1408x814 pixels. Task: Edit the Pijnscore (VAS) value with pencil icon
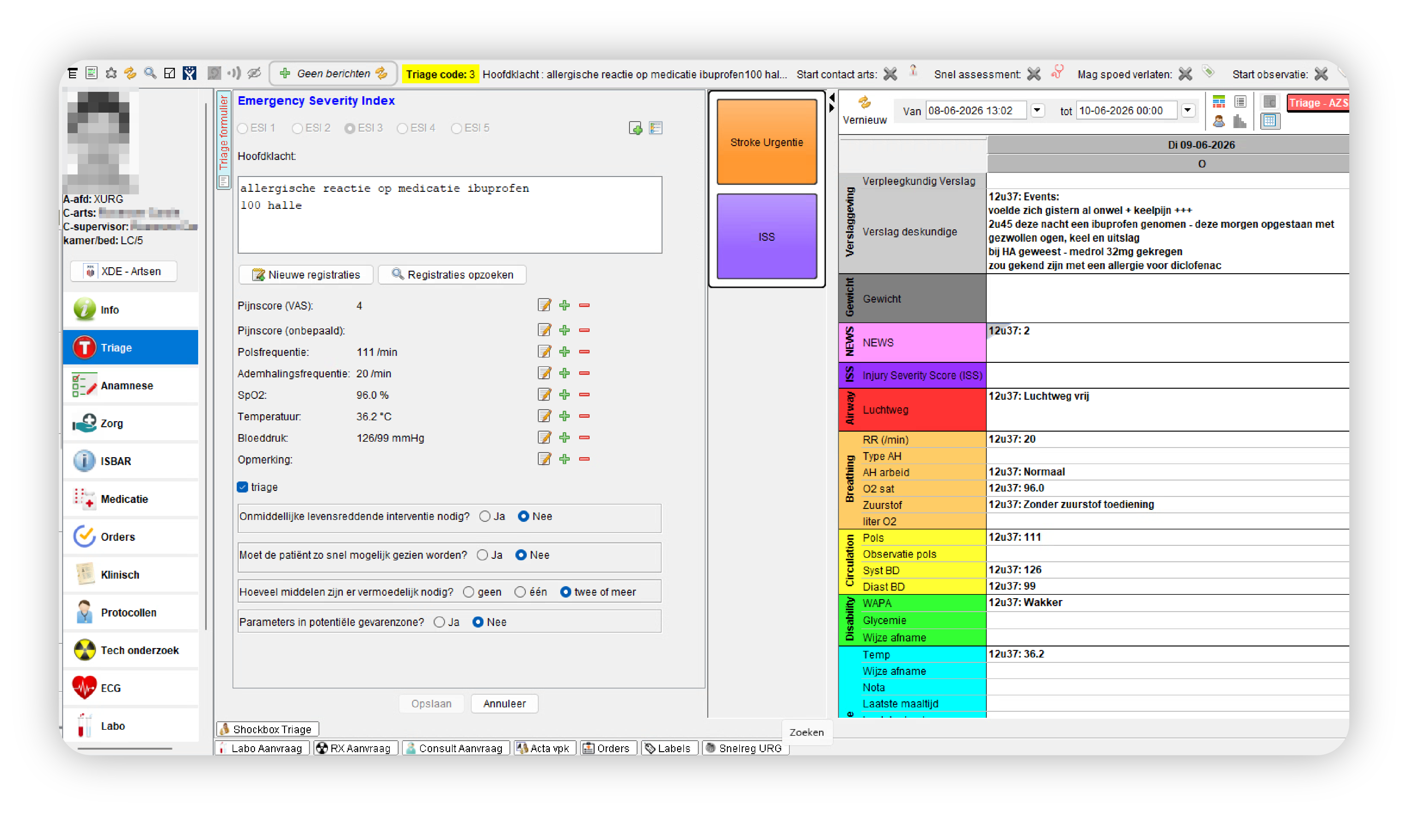click(x=544, y=306)
